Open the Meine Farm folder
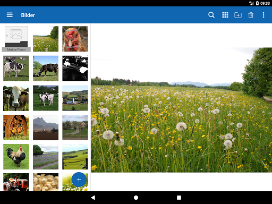The height and width of the screenshot is (204, 272). coord(16,39)
